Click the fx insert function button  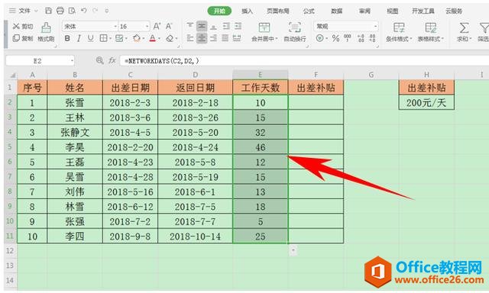pyautogui.click(x=112, y=61)
